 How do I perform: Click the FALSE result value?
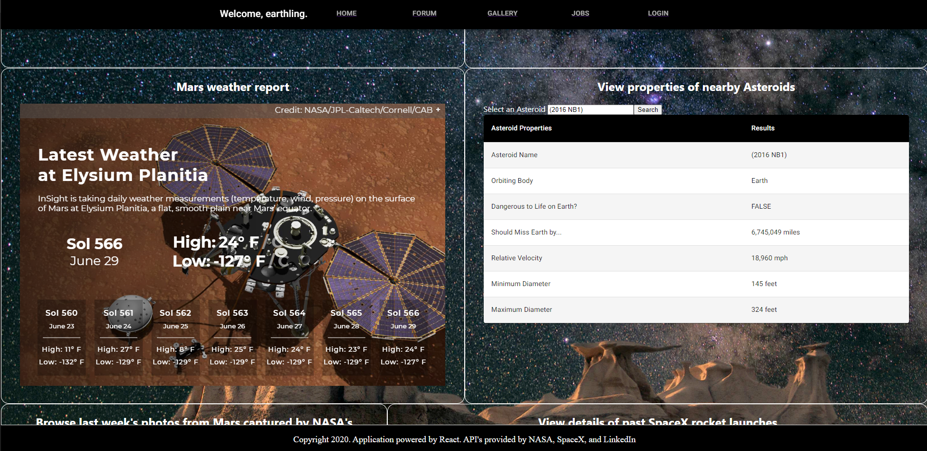coord(761,206)
